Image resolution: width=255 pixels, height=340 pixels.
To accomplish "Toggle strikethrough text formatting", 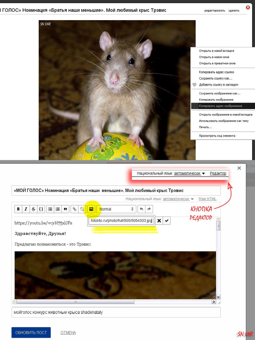I will [34, 209].
